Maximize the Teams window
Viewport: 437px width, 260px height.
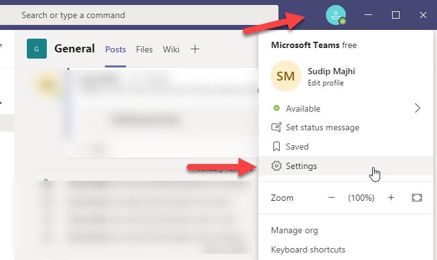coord(395,15)
